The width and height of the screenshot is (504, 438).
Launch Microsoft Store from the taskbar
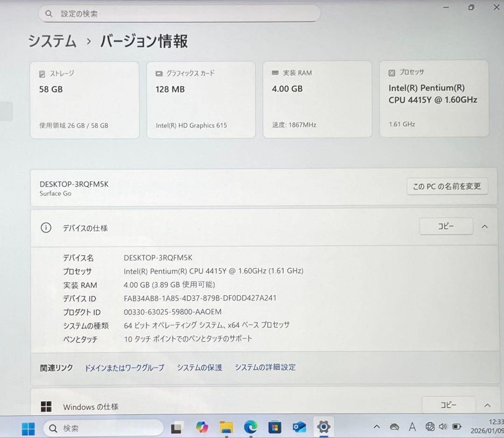(275, 428)
